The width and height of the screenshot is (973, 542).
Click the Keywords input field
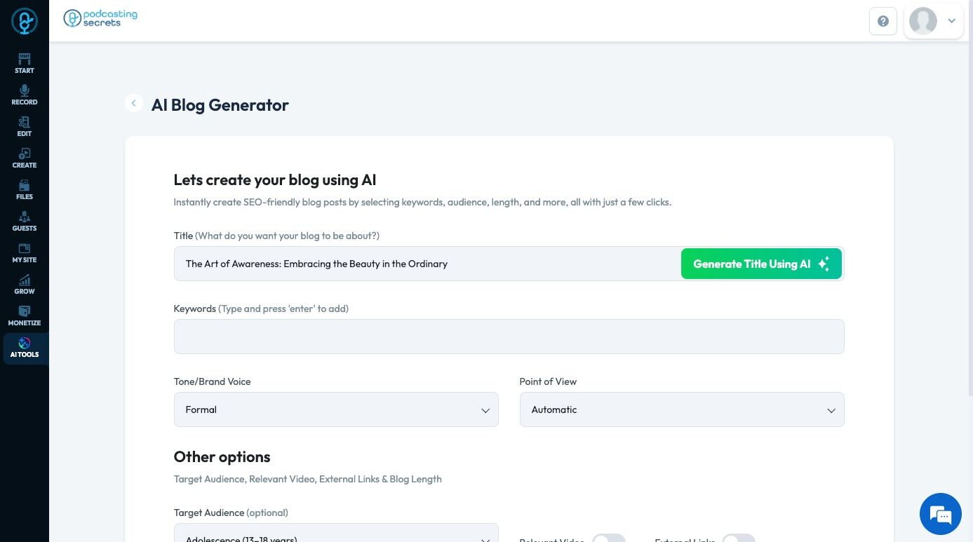tap(509, 337)
